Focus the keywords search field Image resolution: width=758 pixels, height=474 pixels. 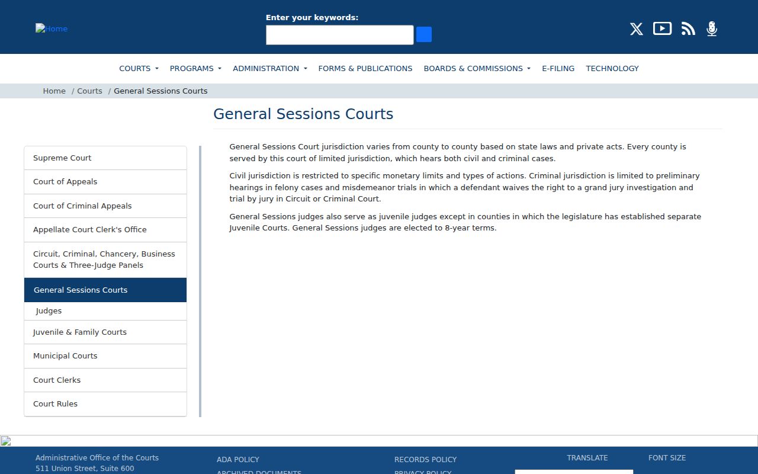pyautogui.click(x=339, y=35)
